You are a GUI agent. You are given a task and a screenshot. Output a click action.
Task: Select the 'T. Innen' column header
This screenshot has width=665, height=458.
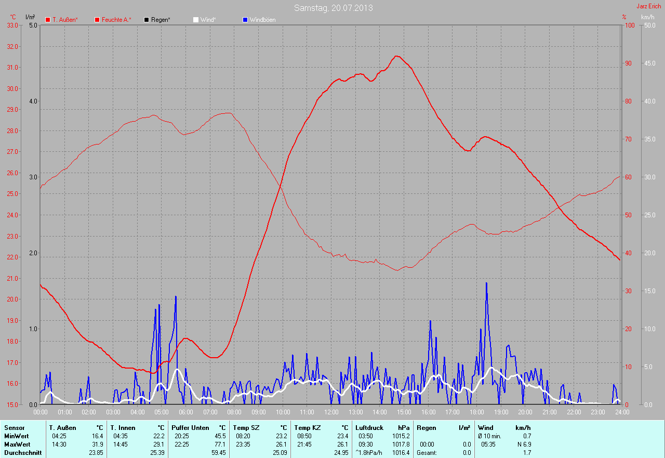coord(123,427)
